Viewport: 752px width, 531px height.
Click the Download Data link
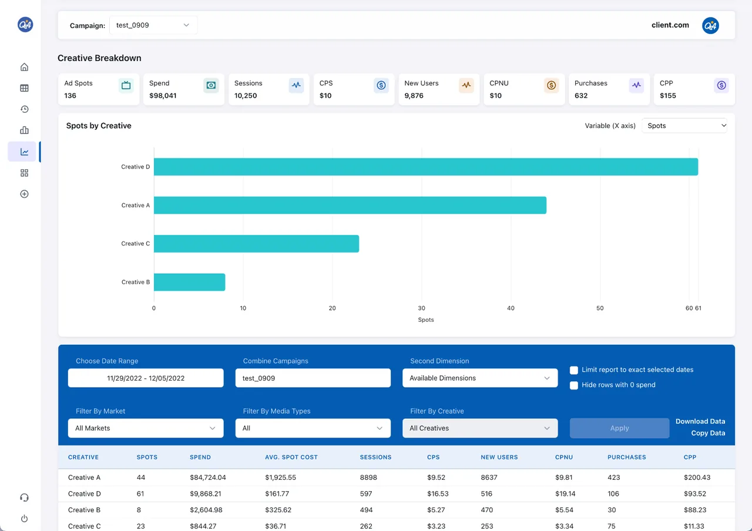pyautogui.click(x=700, y=421)
